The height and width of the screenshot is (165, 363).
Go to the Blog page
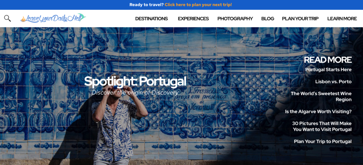[x=268, y=19]
